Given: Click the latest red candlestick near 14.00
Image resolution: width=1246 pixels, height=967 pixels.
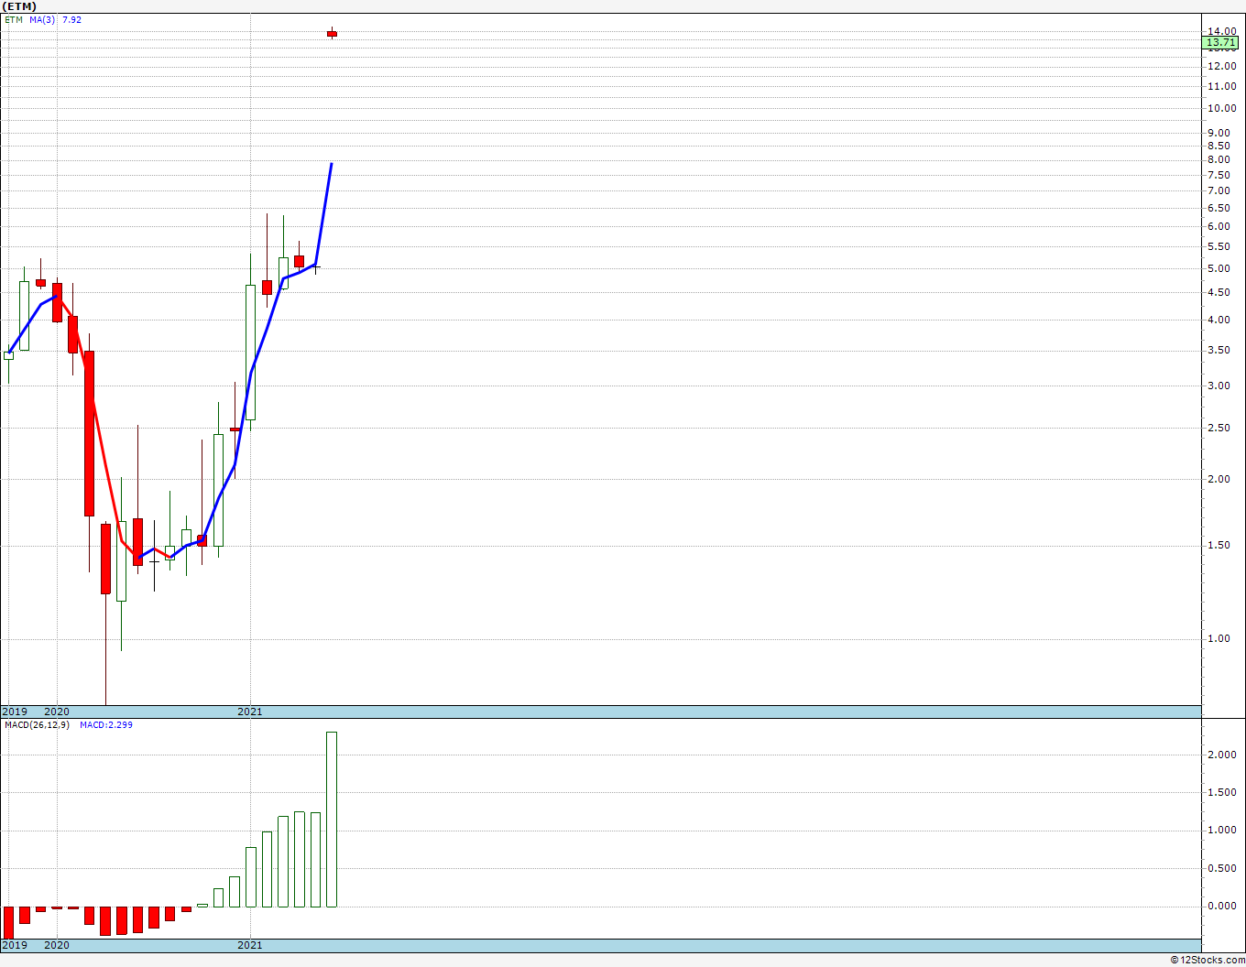Looking at the screenshot, I should click(x=332, y=34).
